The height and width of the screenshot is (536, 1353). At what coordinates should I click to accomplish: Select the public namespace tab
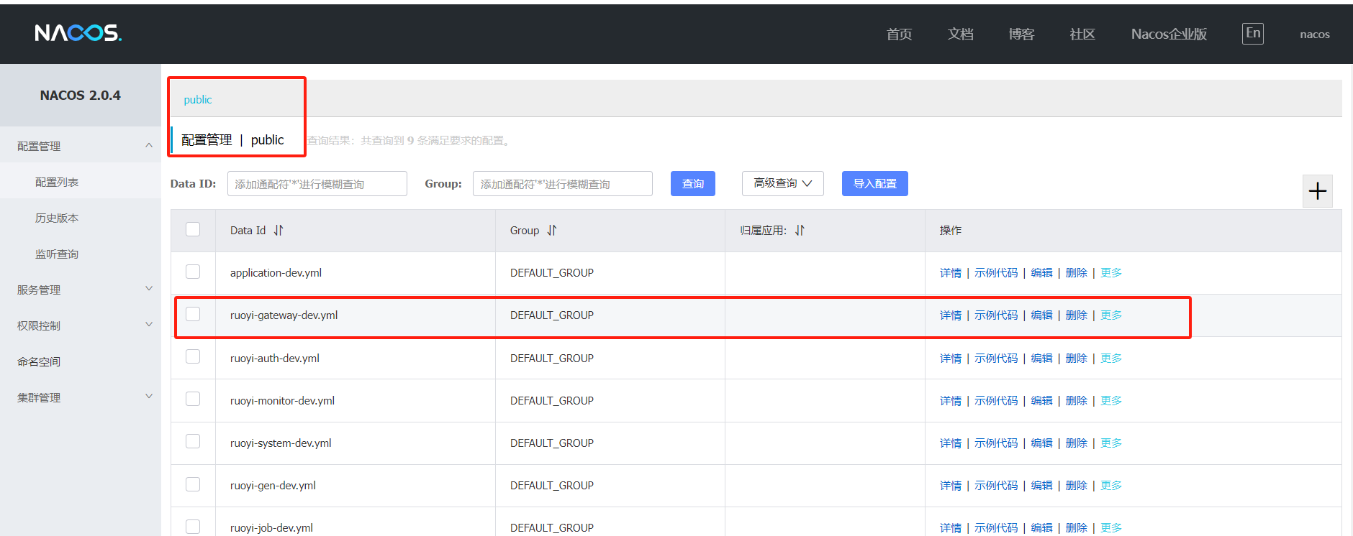tap(198, 100)
